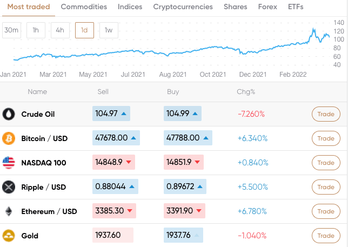Select the Gold name text

[x=30, y=236]
